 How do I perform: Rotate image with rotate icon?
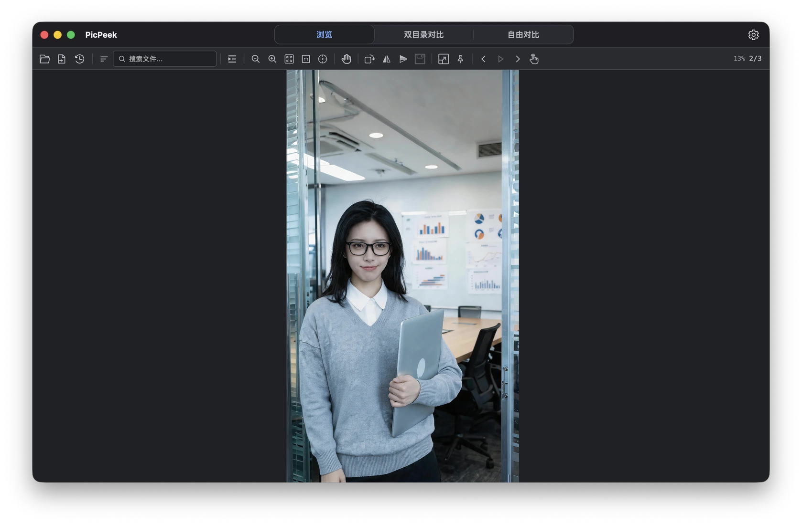(369, 59)
